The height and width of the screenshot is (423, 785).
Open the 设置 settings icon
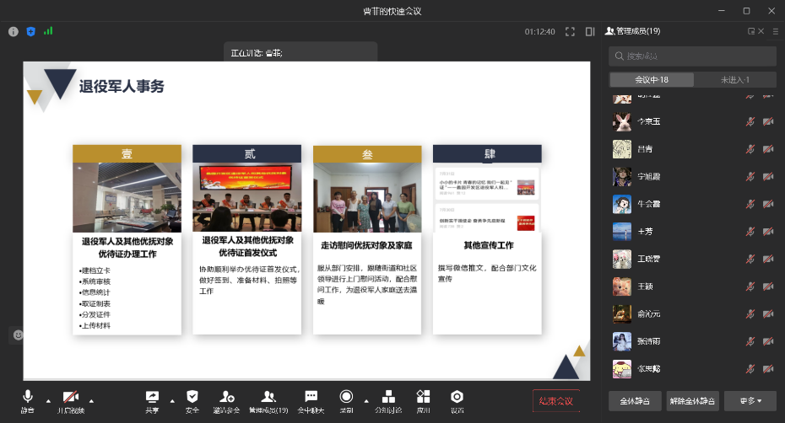(x=457, y=396)
